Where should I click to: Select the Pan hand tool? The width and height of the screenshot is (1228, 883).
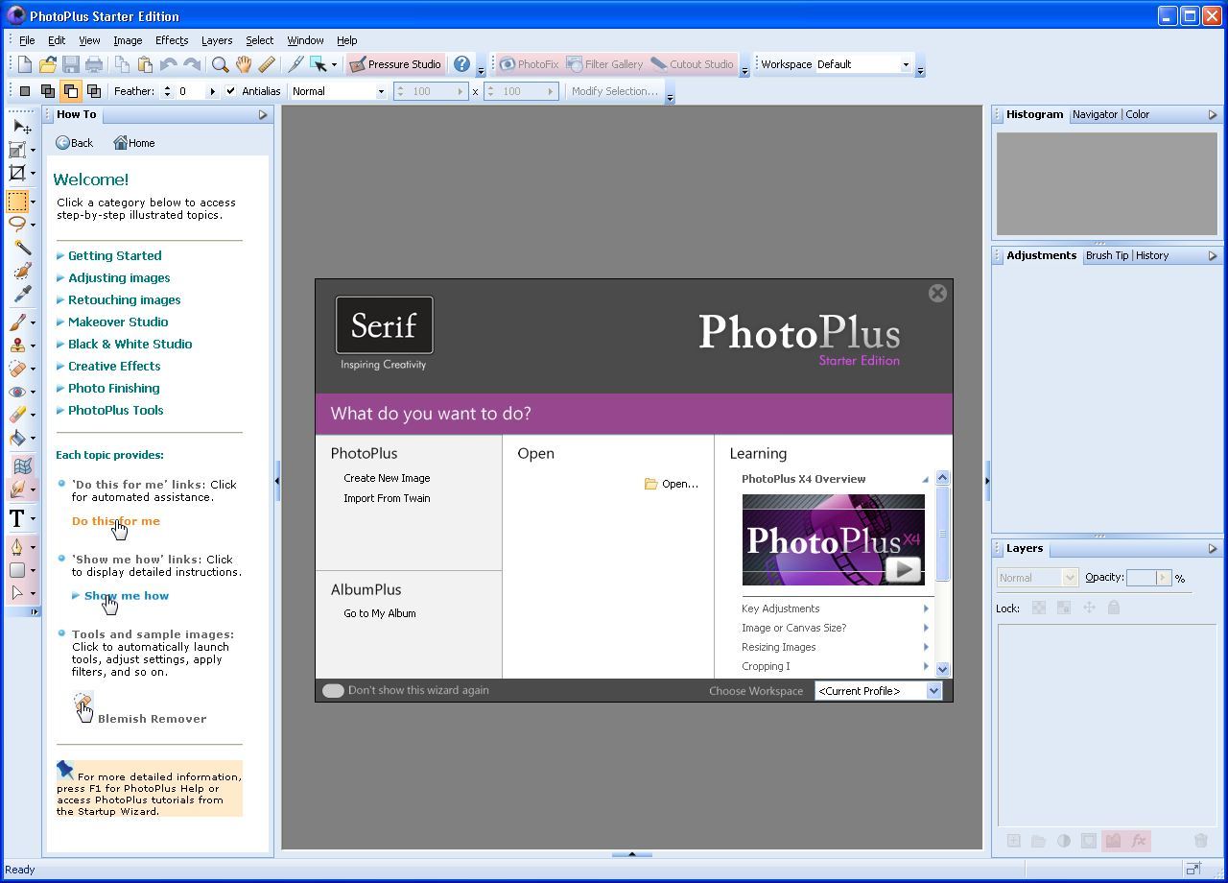tap(244, 64)
